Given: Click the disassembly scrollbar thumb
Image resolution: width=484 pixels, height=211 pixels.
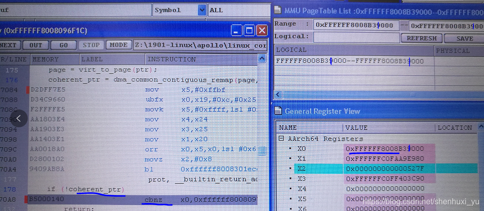Looking at the screenshot, I should 262,151.
